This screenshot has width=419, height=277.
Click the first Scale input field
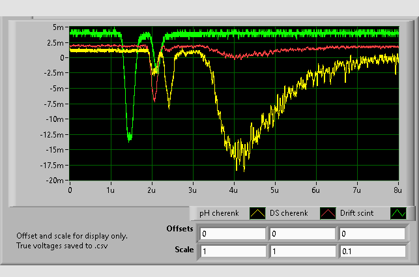coord(233,251)
